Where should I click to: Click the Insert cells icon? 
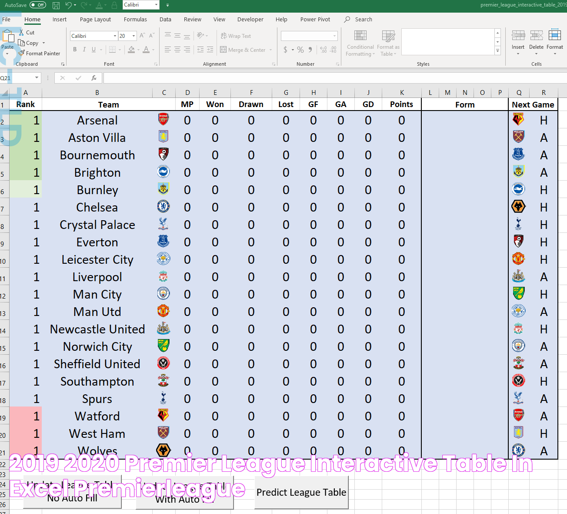[518, 36]
